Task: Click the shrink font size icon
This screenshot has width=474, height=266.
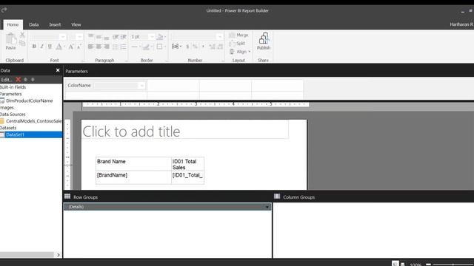Action: coord(79,47)
